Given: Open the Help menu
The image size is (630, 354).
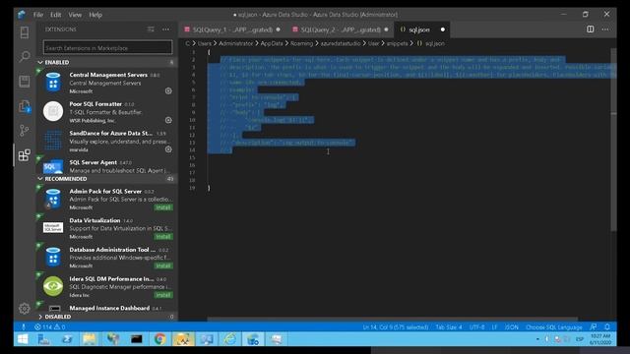Looking at the screenshot, I should (x=95, y=15).
